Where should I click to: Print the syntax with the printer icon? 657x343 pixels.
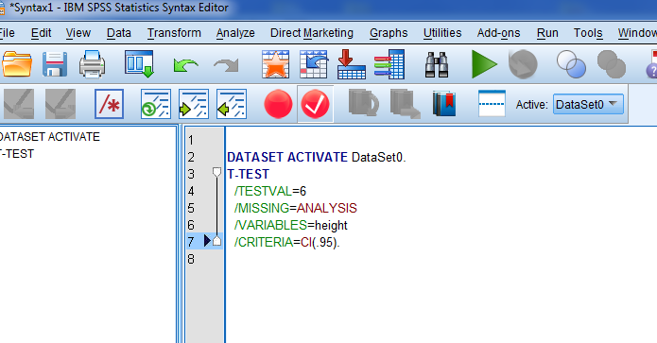click(x=93, y=64)
